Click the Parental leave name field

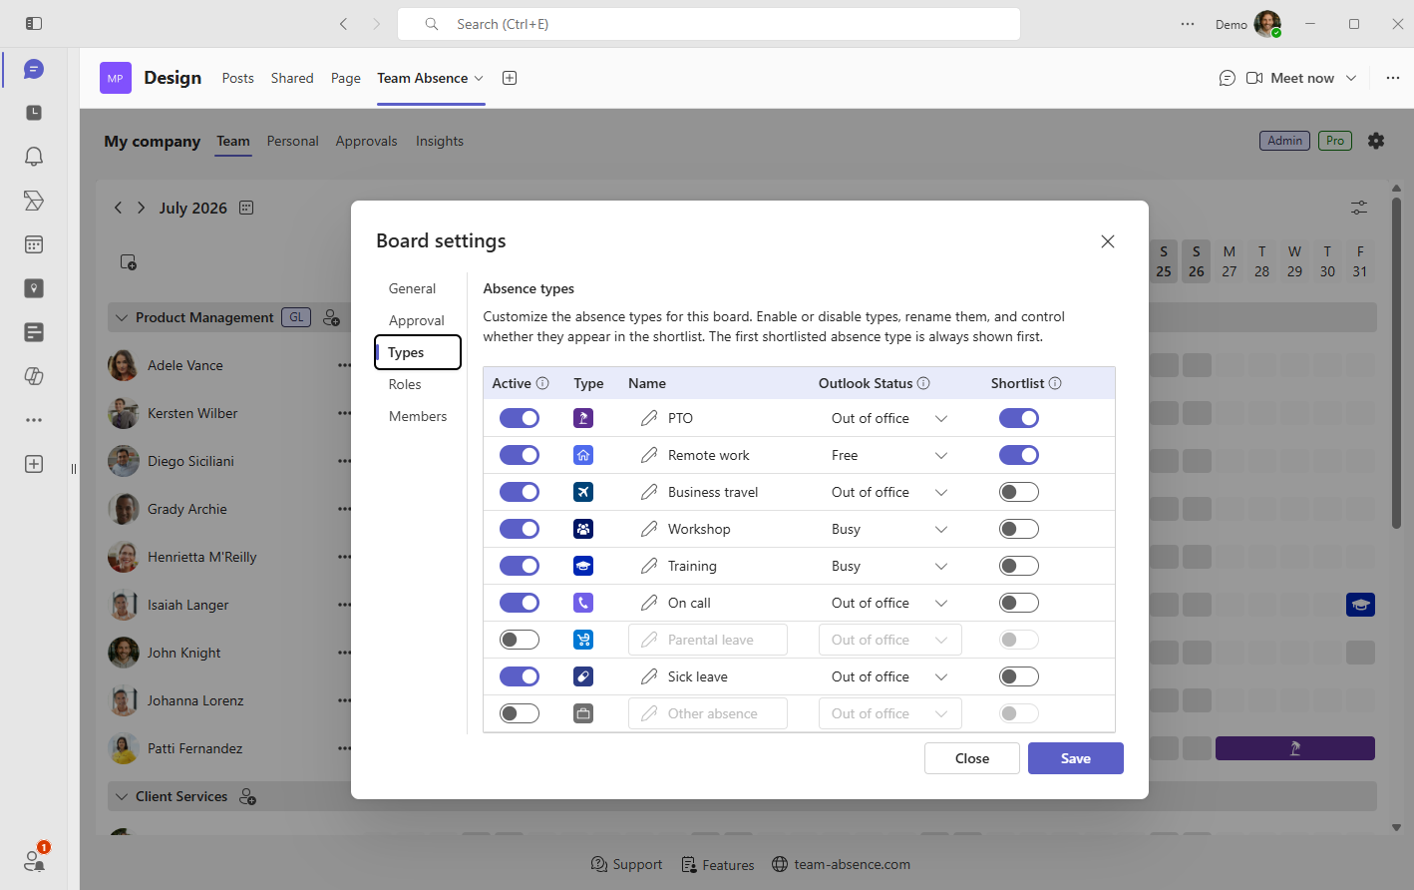click(x=708, y=640)
